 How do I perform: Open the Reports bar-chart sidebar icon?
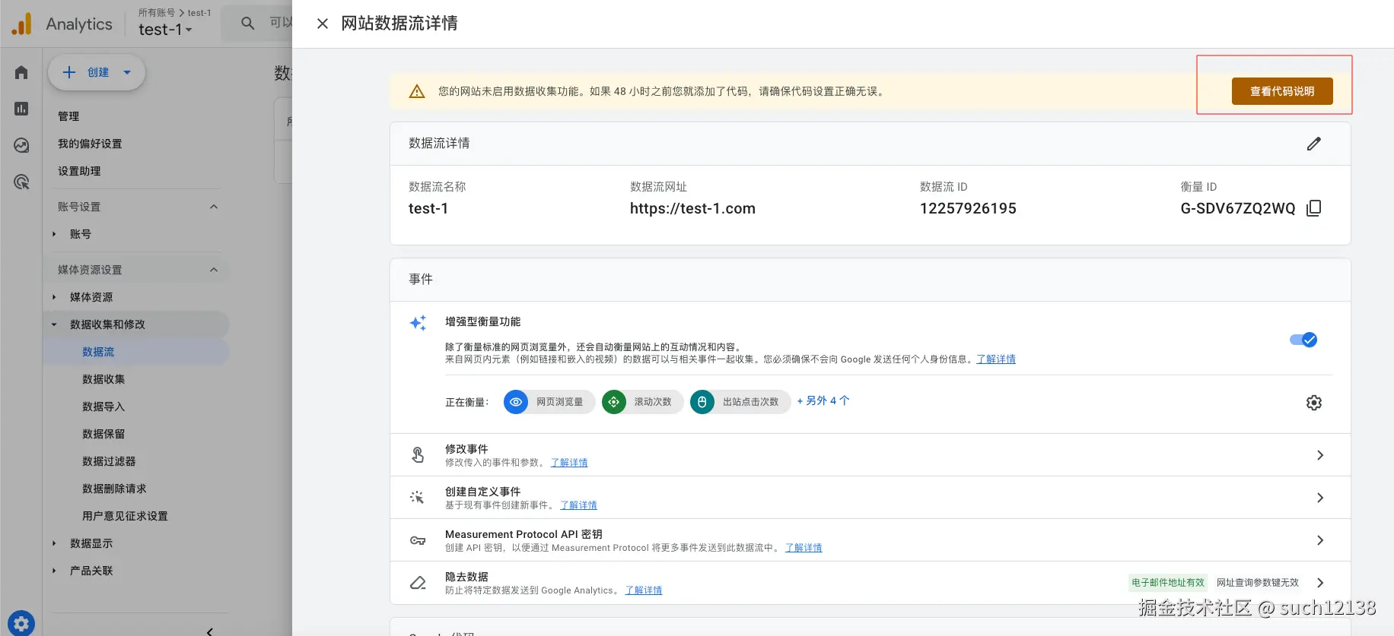pos(21,109)
